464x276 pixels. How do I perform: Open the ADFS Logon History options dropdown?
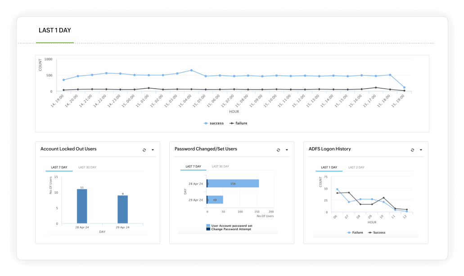pos(421,149)
